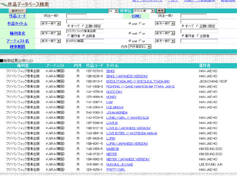Image resolution: width=237 pixels, height=176 pixels.
Task: Open the LUPIN /JAPANESE VERSION/ link
Action: pos(127,144)
